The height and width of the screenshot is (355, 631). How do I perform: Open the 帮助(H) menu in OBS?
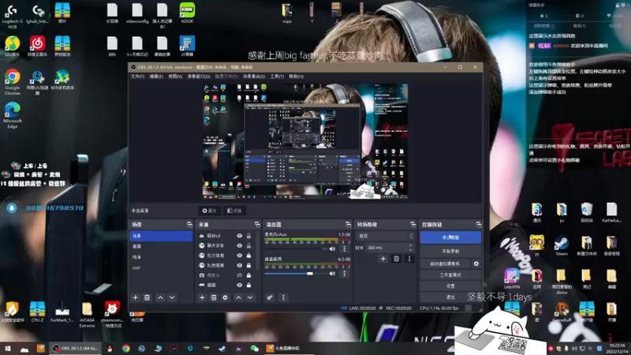pos(296,77)
